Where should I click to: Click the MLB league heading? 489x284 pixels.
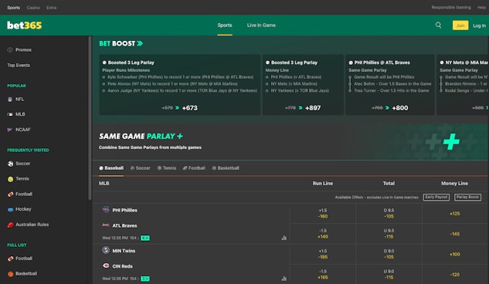coord(104,184)
